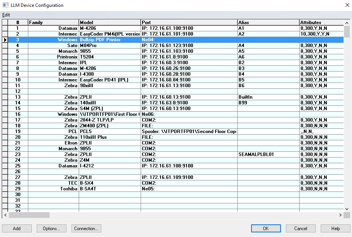The height and width of the screenshot is (237, 352).
Task: Click the 'S4M (ZPL)' model cell
Action: [110, 109]
